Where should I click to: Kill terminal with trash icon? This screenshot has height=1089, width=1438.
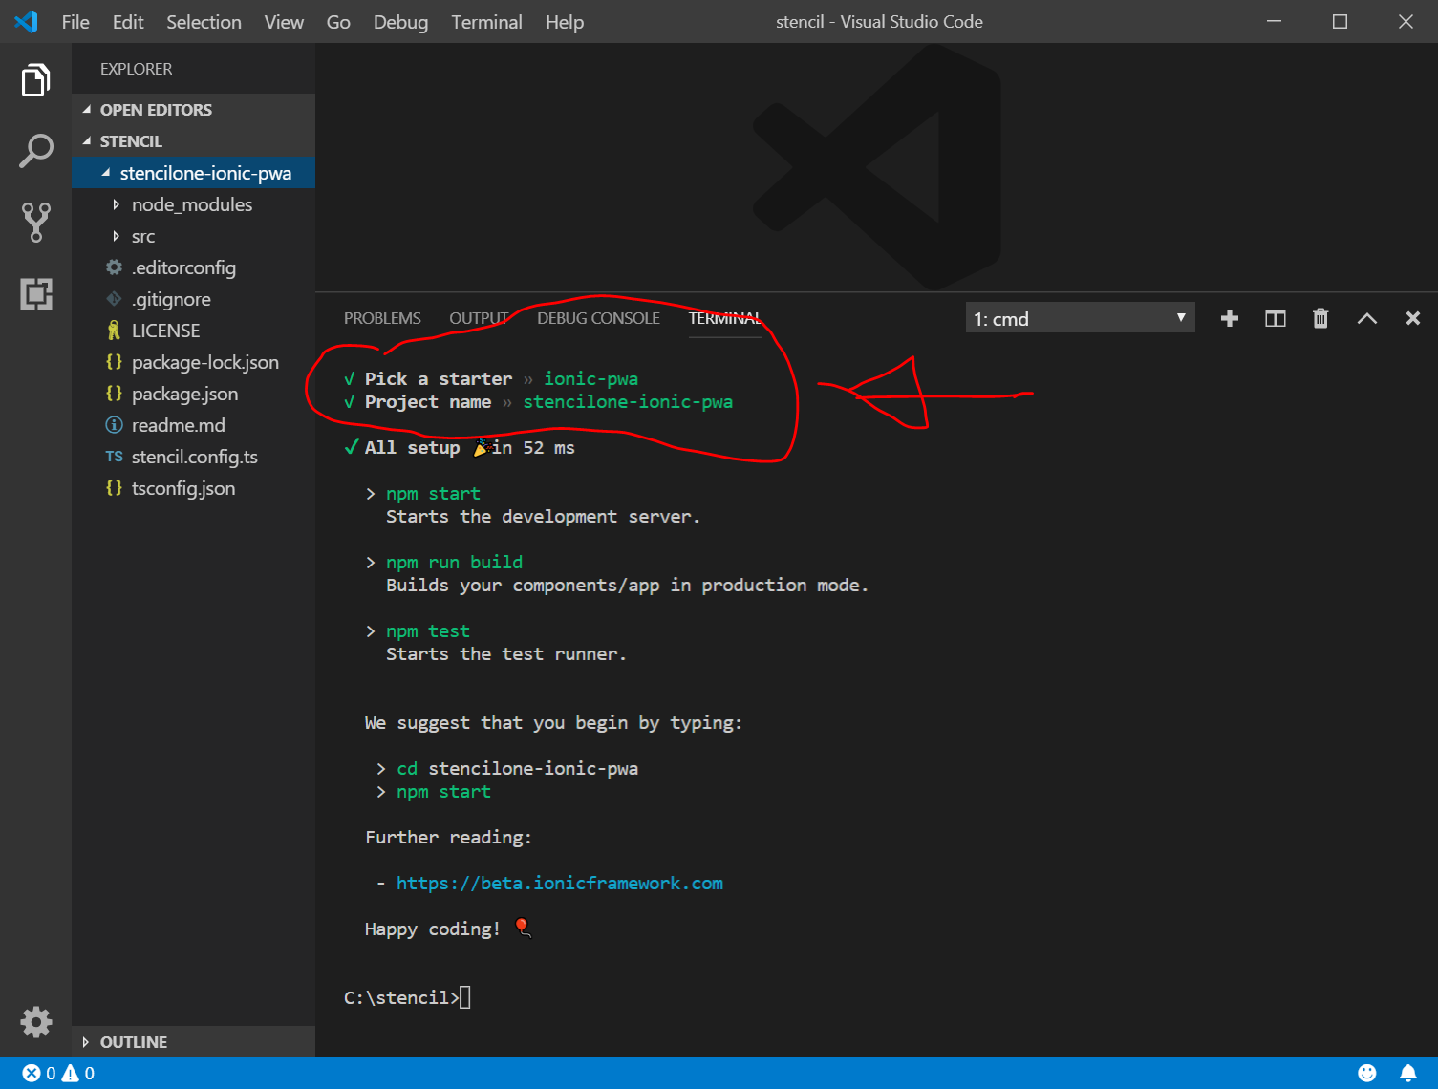click(1320, 318)
